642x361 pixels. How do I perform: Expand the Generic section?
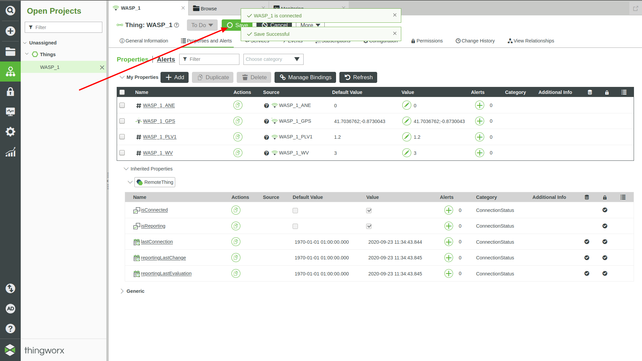(122, 291)
